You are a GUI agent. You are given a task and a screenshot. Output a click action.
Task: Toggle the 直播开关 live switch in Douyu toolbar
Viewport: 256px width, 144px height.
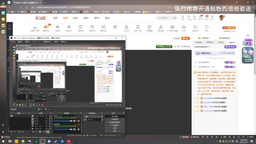tap(46, 27)
